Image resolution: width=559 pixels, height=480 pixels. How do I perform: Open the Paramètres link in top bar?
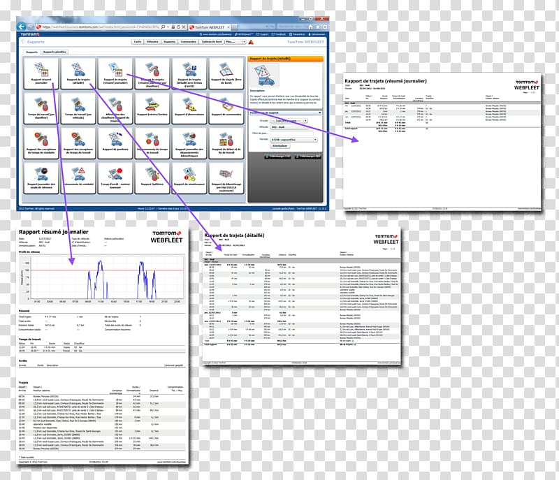[x=297, y=34]
